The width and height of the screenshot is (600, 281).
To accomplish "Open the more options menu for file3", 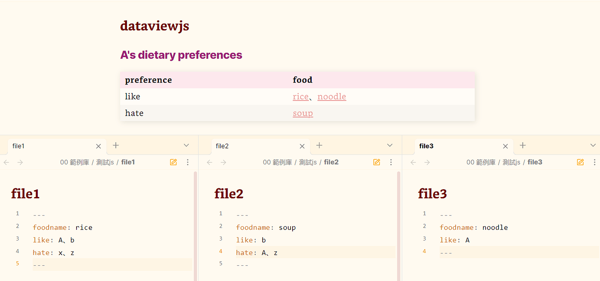I will pos(595,162).
